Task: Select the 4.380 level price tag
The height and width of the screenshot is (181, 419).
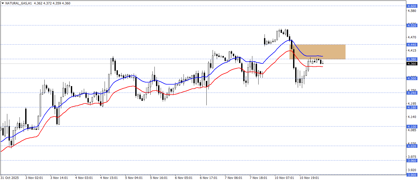Action: point(412,59)
